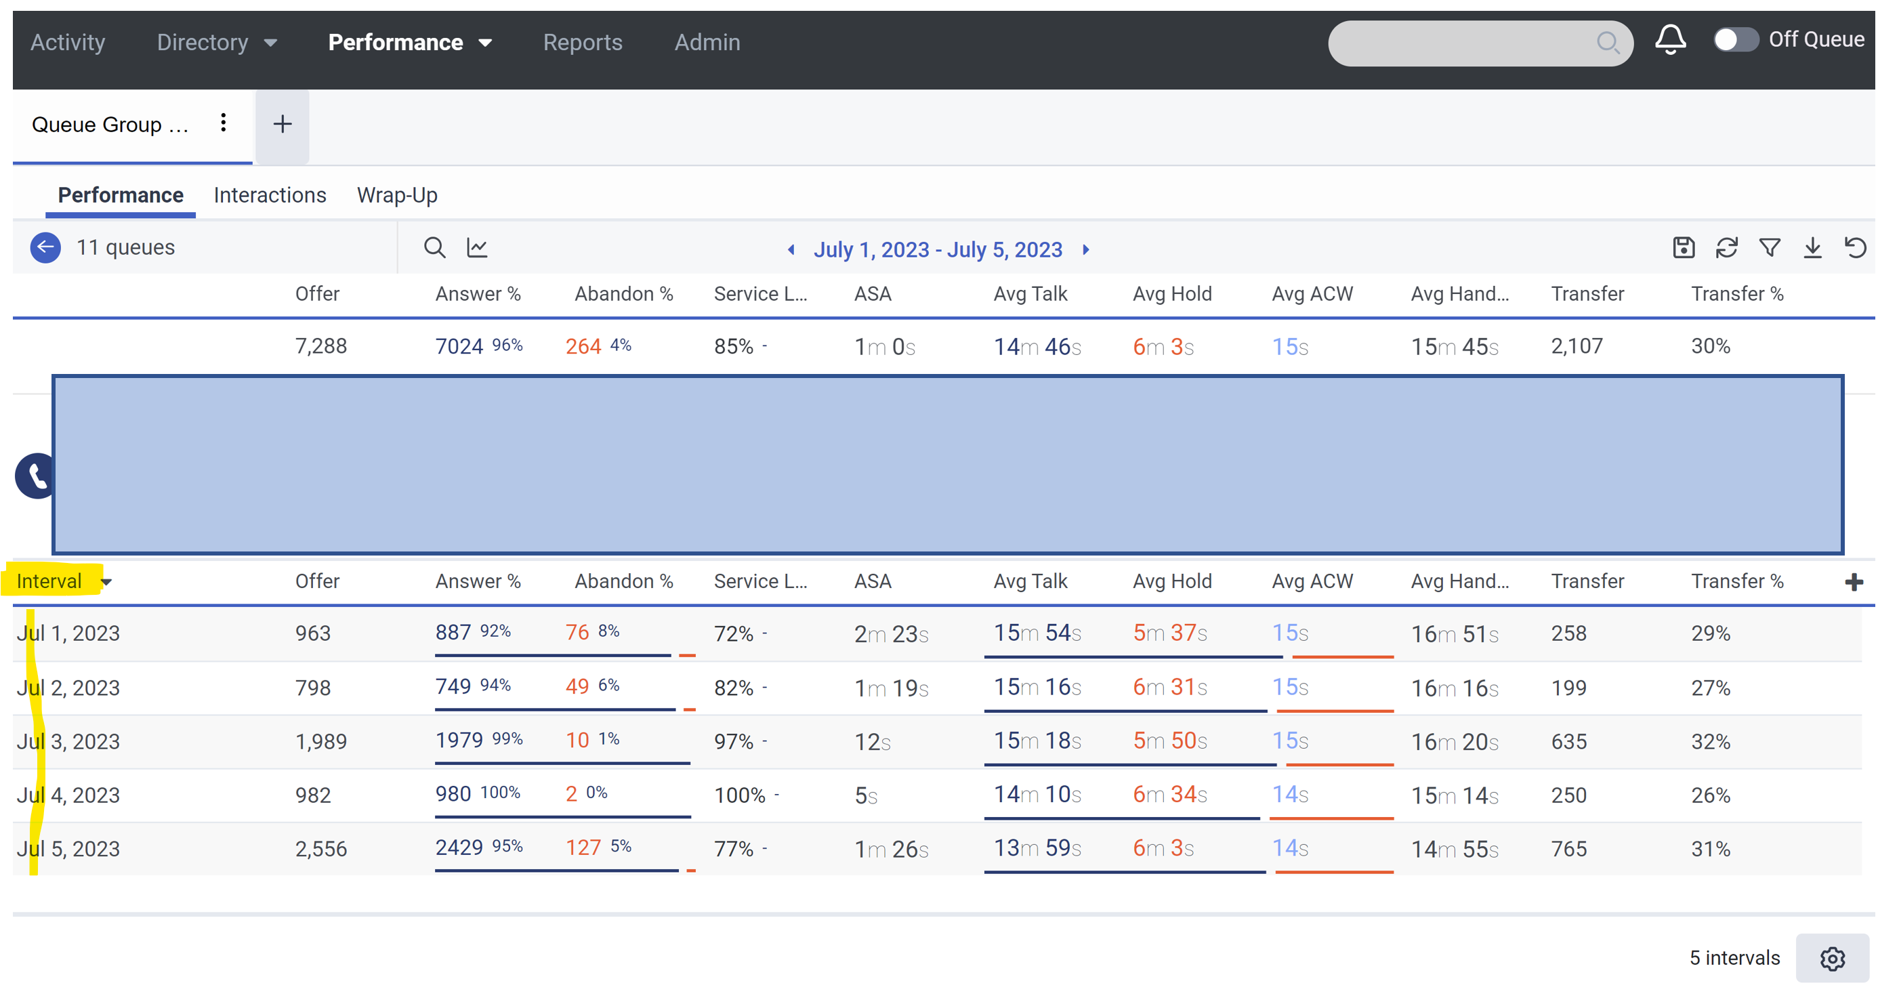Switch to the Interactions tab
The image size is (1899, 1002).
(269, 195)
